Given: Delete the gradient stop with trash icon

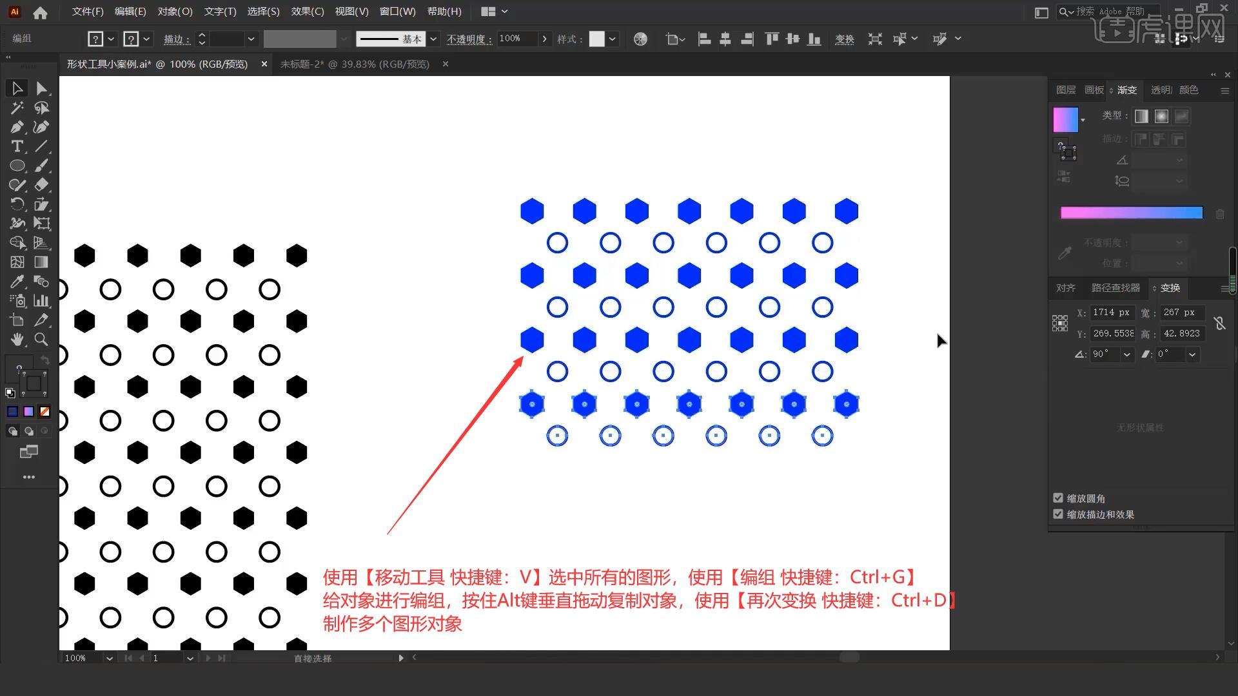Looking at the screenshot, I should (x=1220, y=213).
